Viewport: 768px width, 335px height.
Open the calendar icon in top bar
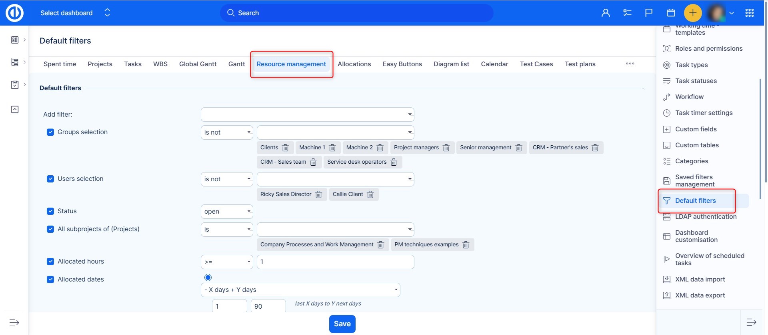(x=671, y=13)
